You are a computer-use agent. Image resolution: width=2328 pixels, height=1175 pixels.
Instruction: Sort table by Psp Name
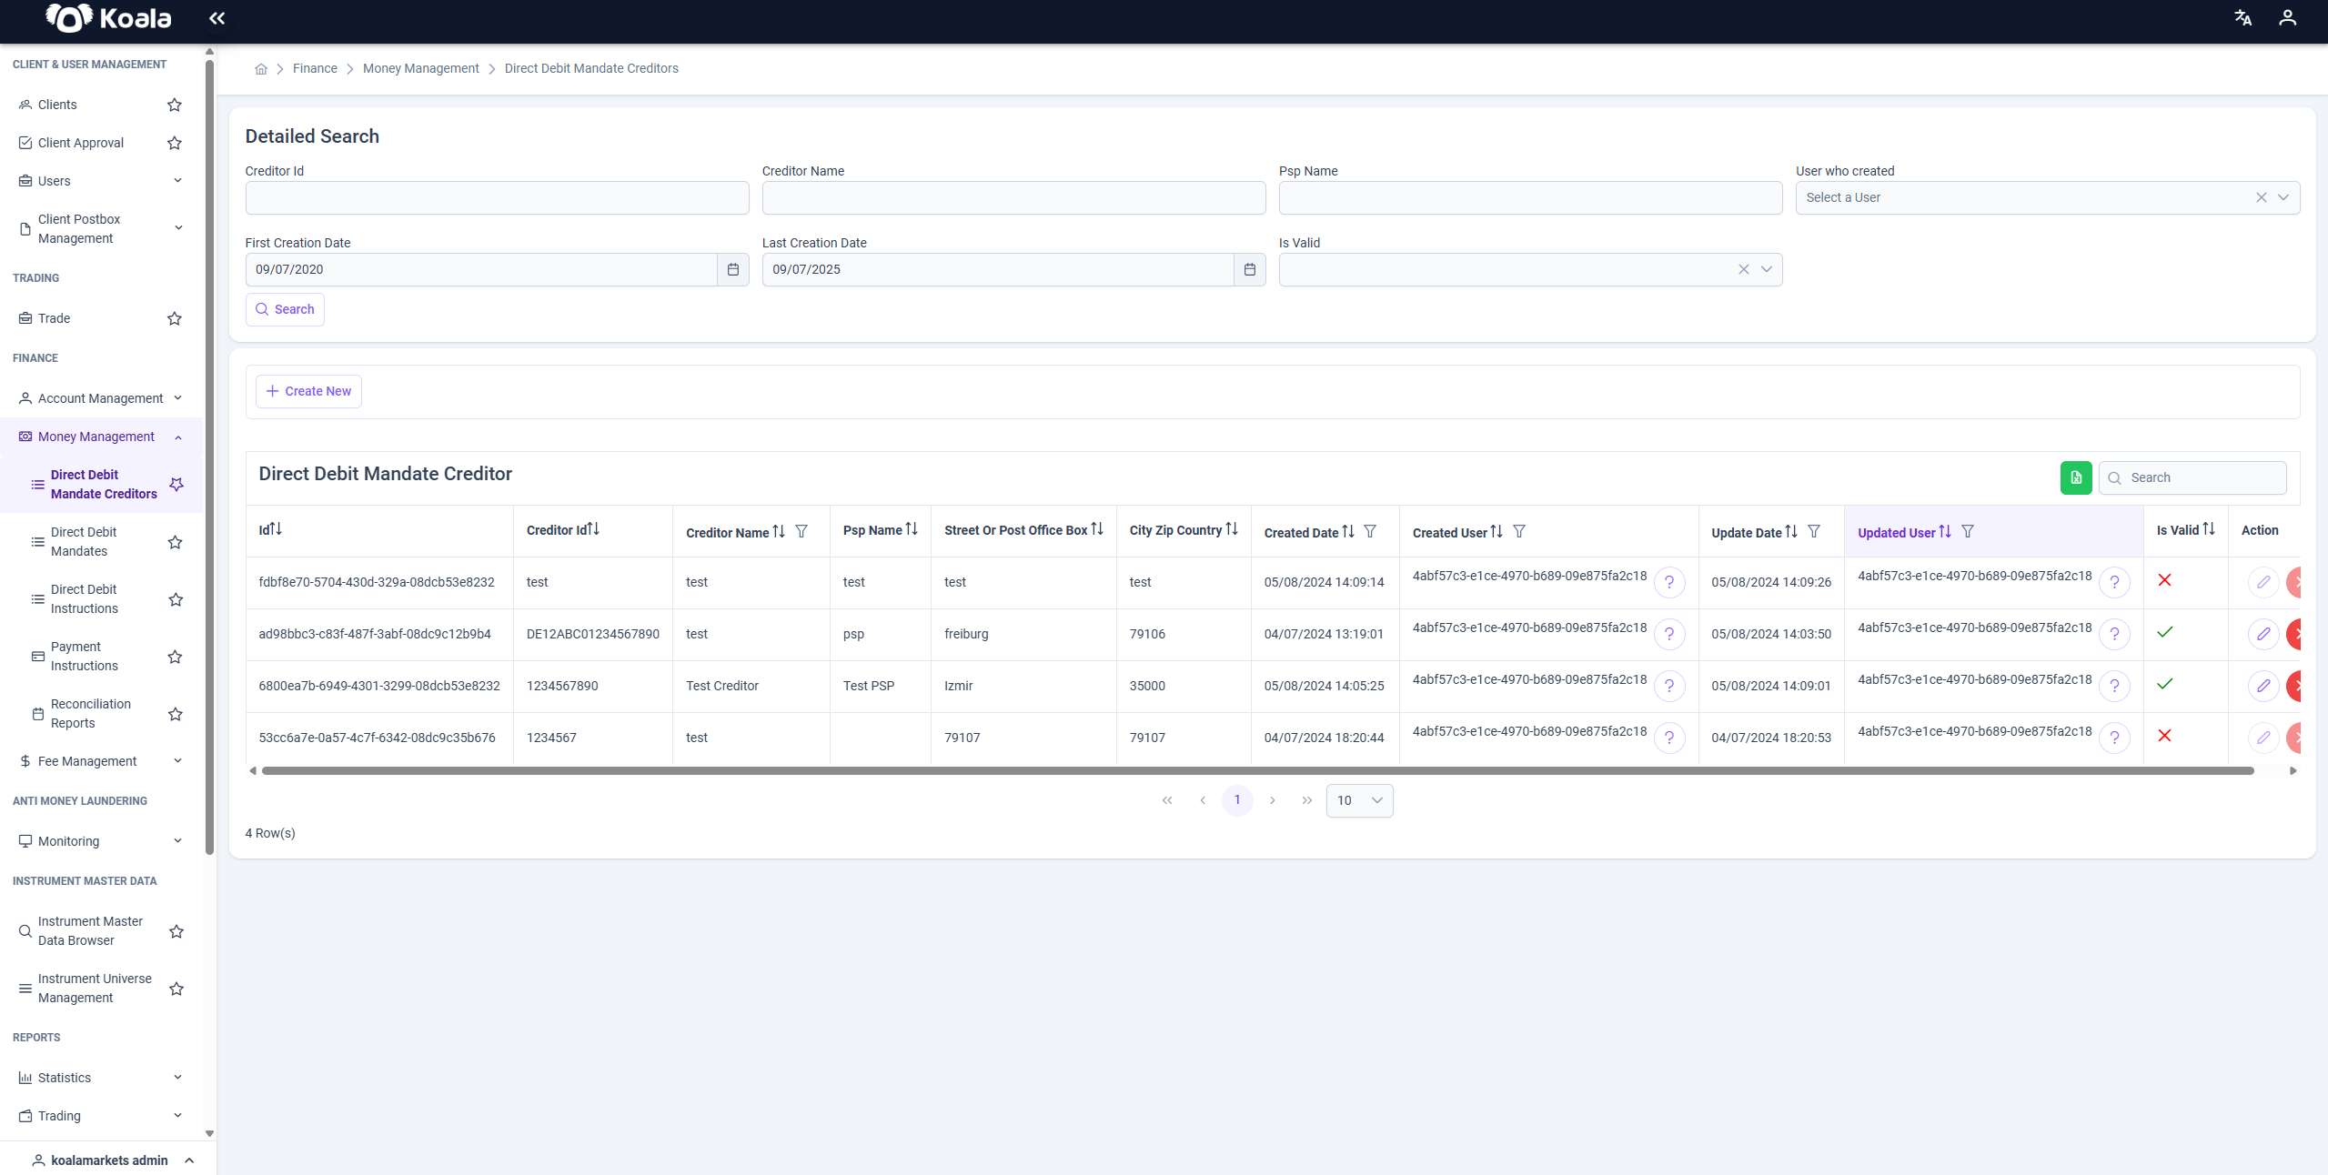click(x=912, y=529)
